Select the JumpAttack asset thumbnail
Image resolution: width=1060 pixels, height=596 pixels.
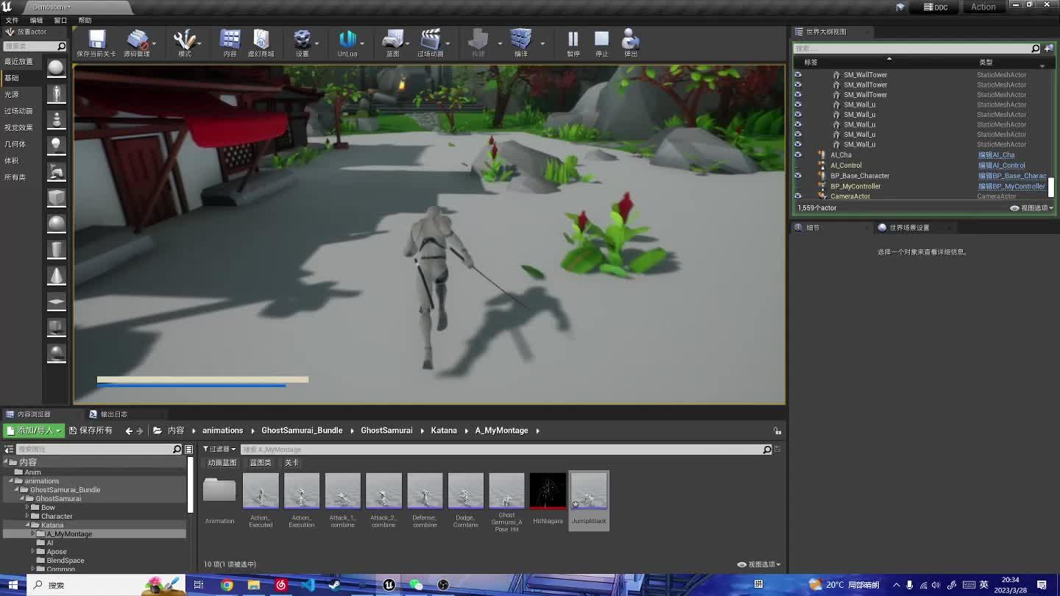(x=589, y=492)
